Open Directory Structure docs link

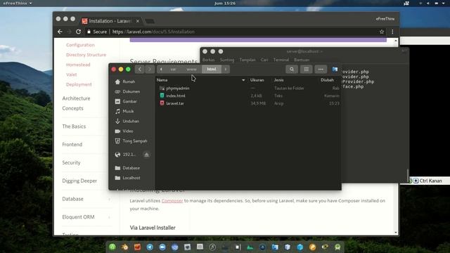[86, 55]
